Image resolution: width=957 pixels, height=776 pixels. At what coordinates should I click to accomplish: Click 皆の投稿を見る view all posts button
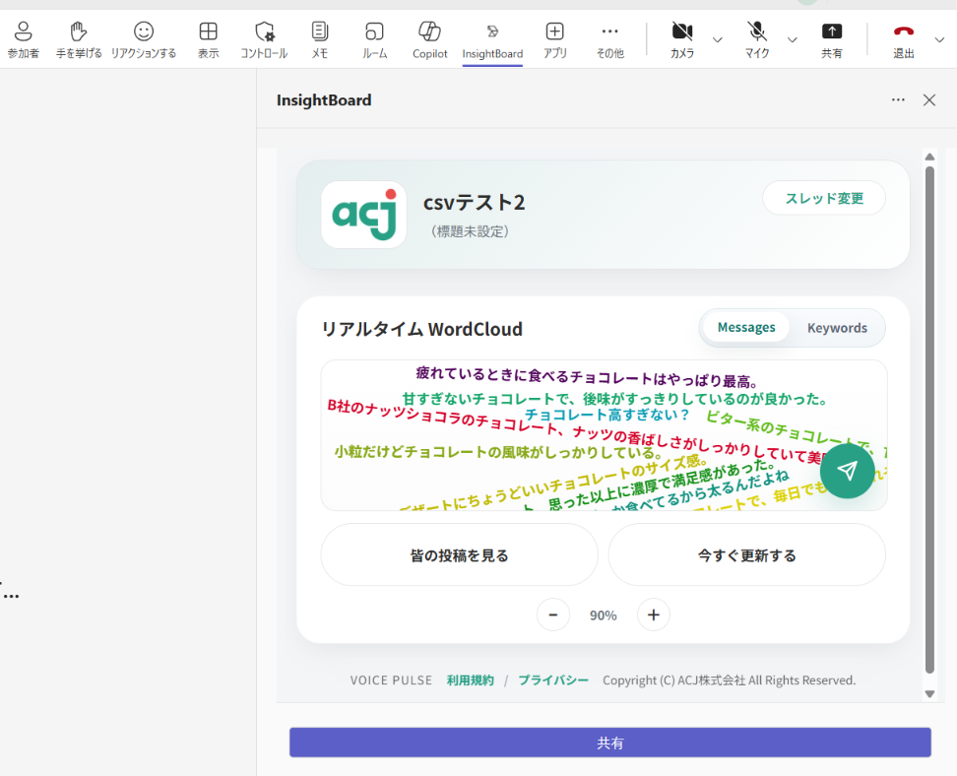pos(459,555)
